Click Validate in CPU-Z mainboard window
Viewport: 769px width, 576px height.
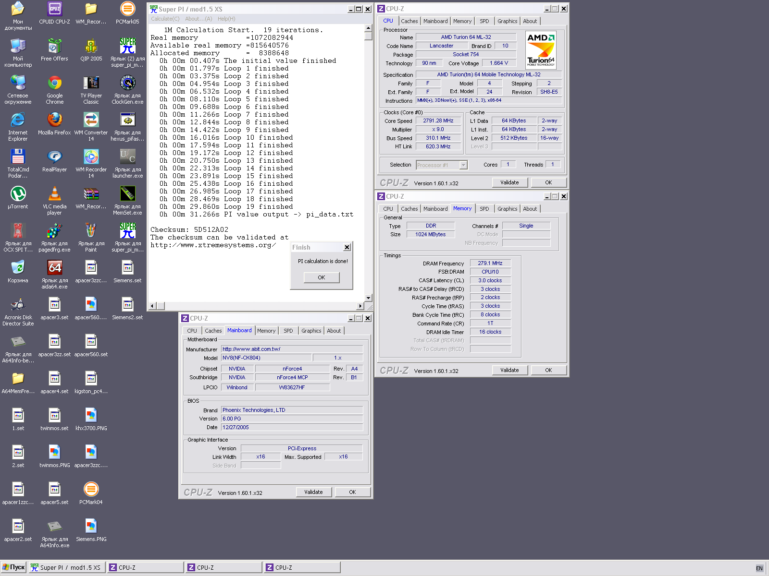pyautogui.click(x=313, y=492)
